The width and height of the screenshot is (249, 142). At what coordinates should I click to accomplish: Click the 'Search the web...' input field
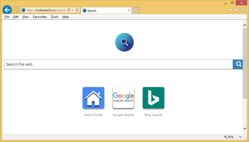[118, 64]
